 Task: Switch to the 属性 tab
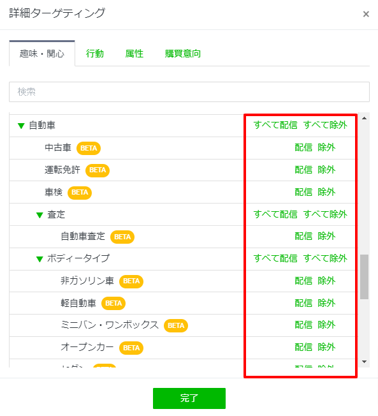tap(134, 54)
